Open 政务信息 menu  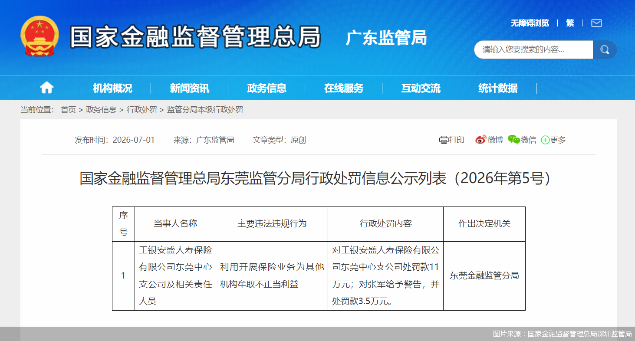coord(267,88)
